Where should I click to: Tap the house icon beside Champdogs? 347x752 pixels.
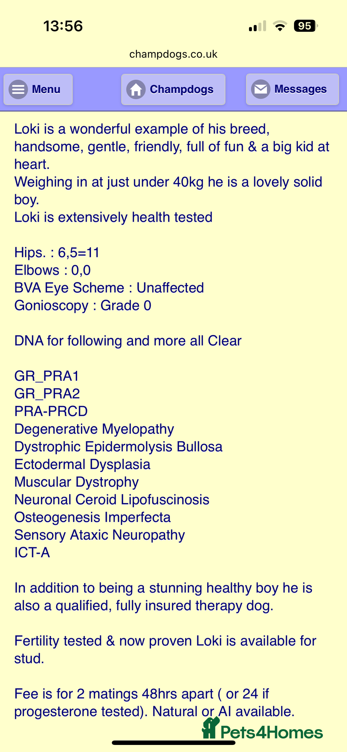136,89
